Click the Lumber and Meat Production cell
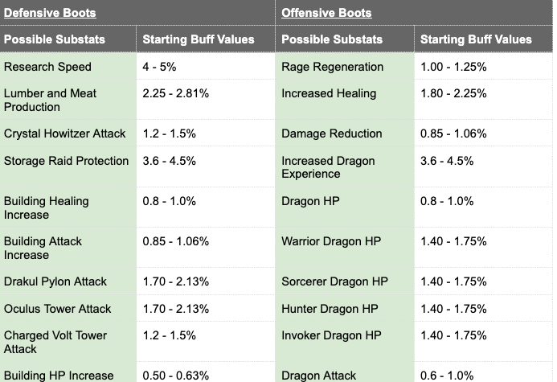The image size is (557, 382). 68,100
